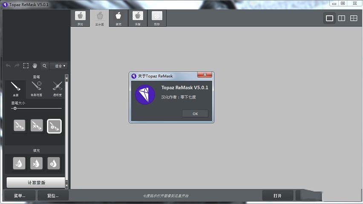Click the about dialog title bar icon

click(134, 76)
